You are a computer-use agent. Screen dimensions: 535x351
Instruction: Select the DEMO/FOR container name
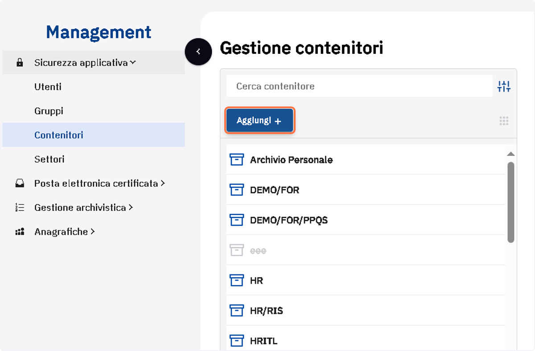click(x=275, y=190)
